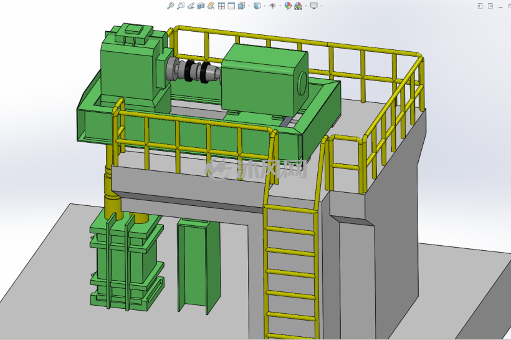Click the expand-right panel icon
This screenshot has width=511, height=340.
490,6
